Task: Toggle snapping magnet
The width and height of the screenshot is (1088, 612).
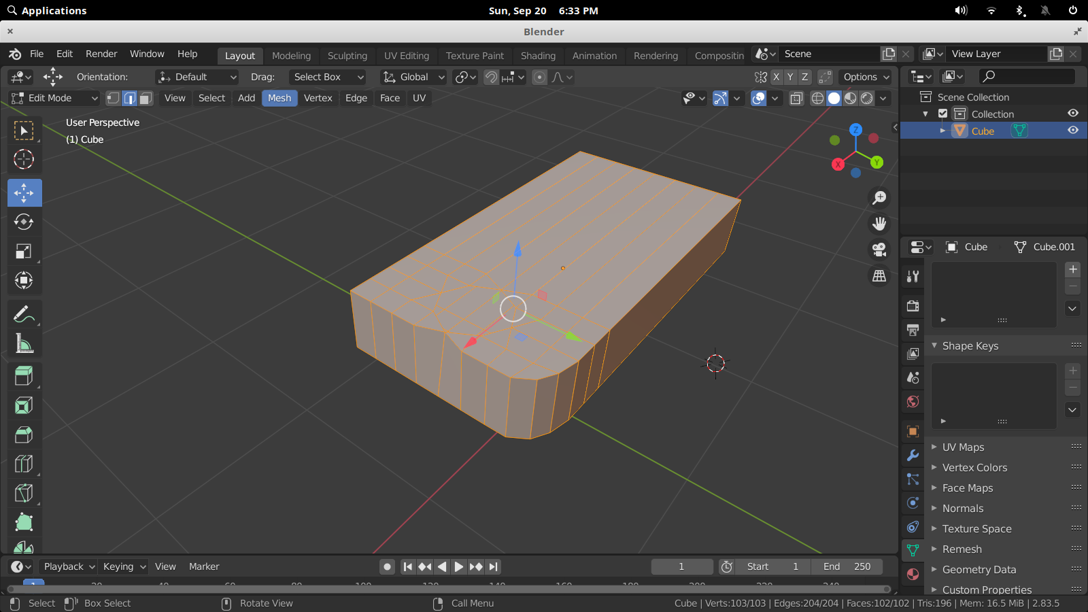Action: (491, 77)
